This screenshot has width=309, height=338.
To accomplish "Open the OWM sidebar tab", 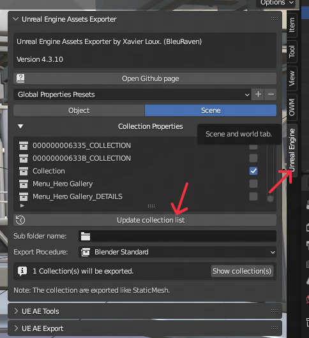I will point(292,107).
